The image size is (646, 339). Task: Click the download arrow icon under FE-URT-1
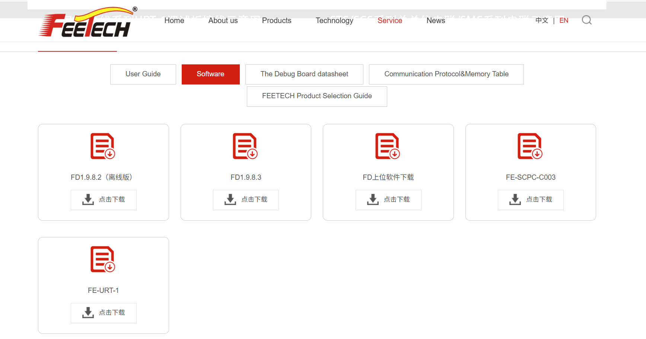88,313
